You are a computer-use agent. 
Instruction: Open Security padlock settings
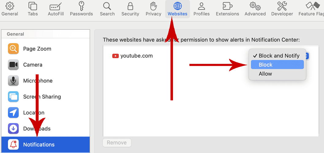[x=130, y=9]
